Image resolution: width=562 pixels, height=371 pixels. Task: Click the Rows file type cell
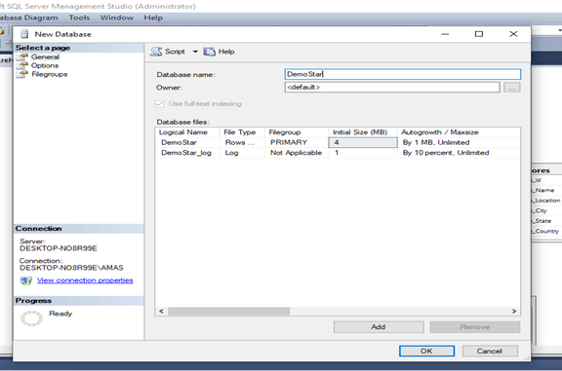[x=242, y=142]
